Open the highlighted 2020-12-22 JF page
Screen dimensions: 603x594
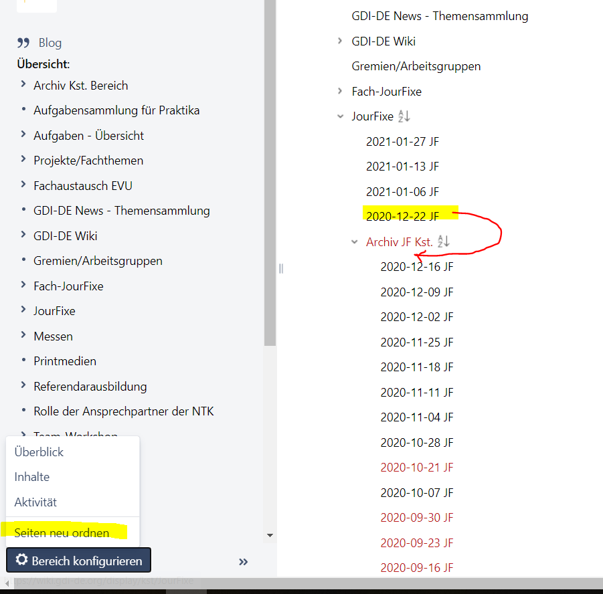pyautogui.click(x=402, y=216)
